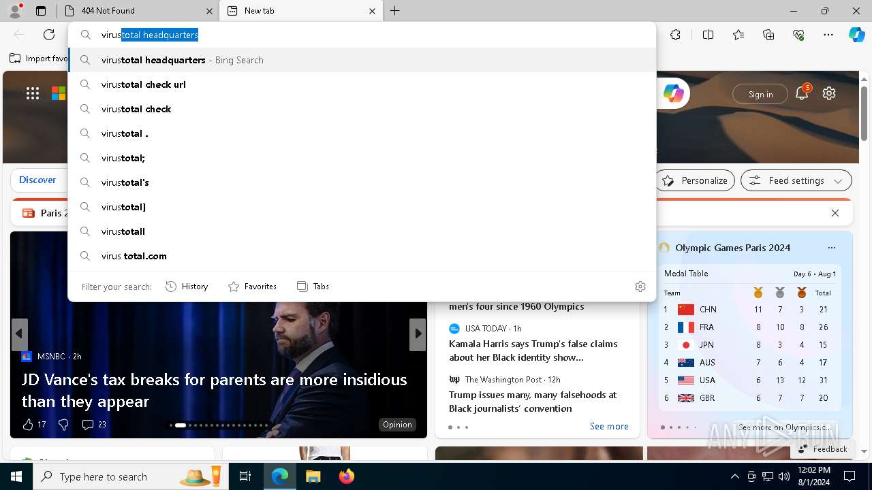The width and height of the screenshot is (872, 490).
Task: Click the Olympic Games Paris 2024 title
Action: click(x=732, y=248)
